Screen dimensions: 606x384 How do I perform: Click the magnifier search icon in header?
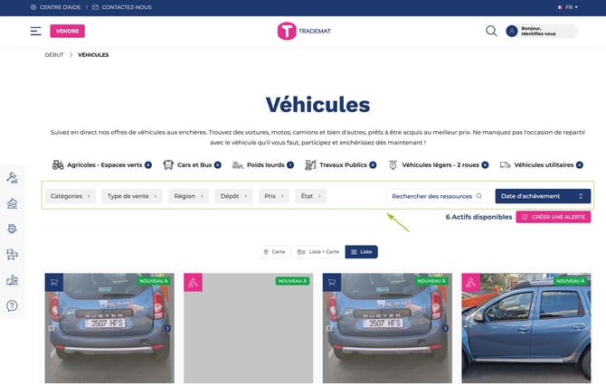(x=491, y=31)
